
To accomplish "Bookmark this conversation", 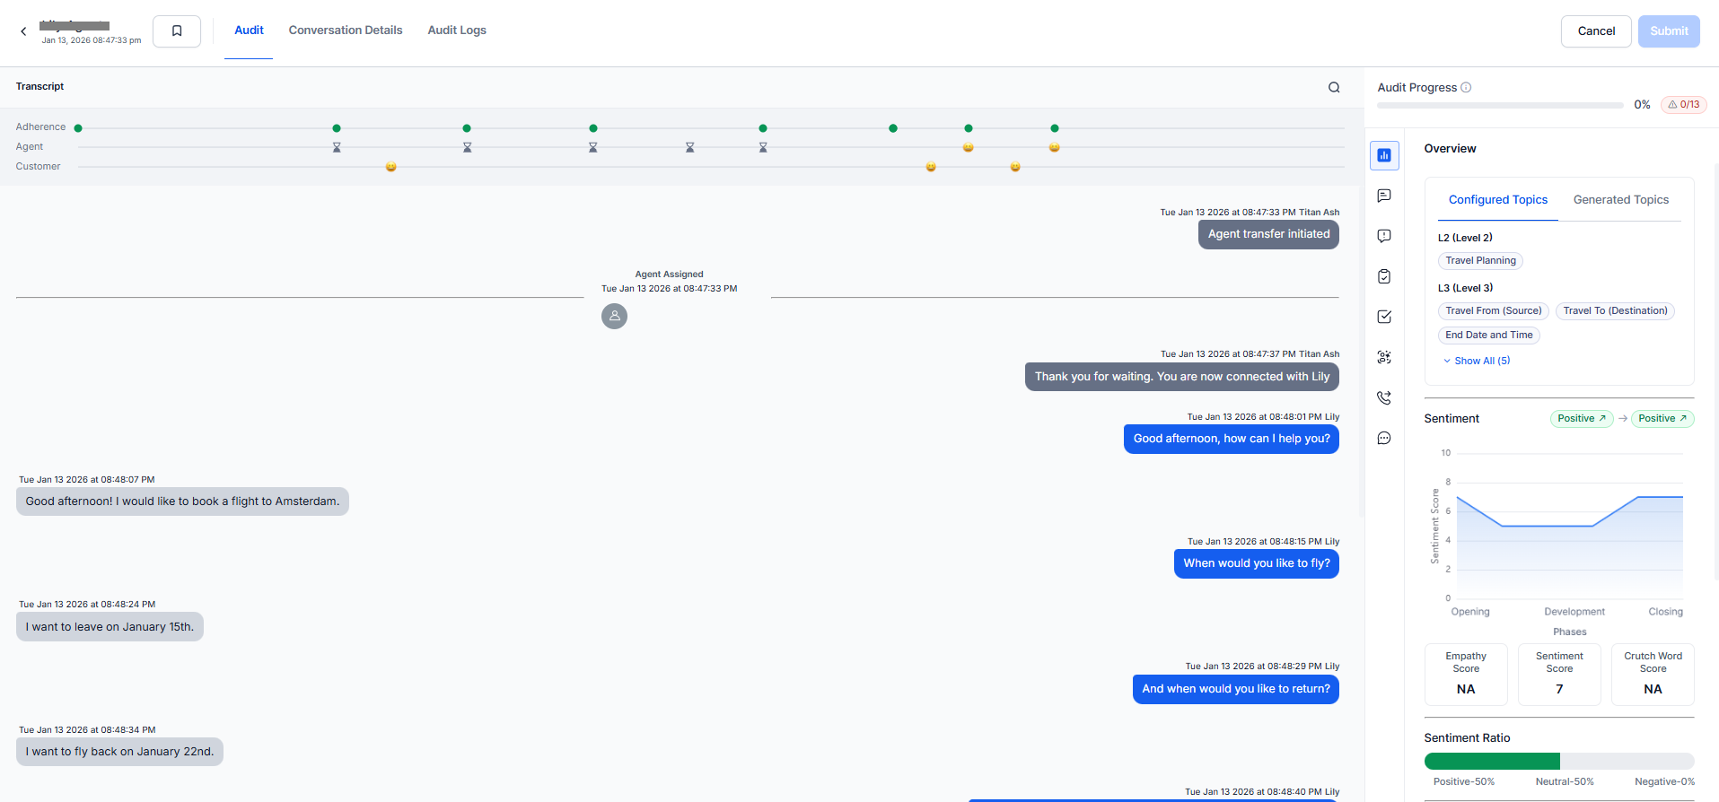I will (177, 31).
